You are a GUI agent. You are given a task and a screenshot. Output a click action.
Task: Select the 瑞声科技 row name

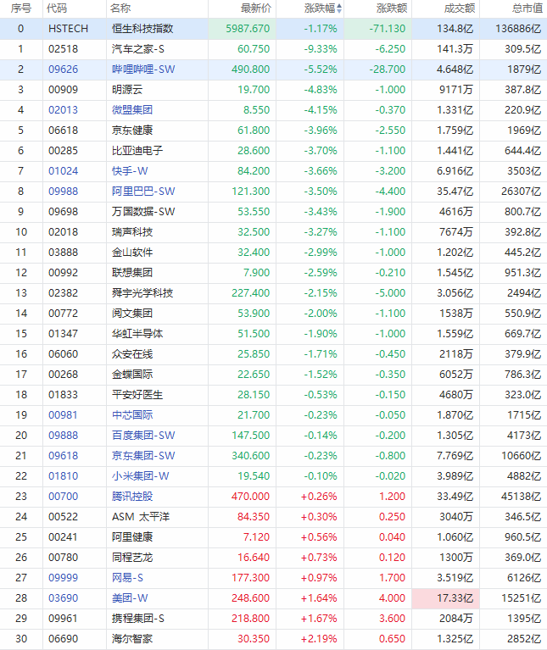132,231
